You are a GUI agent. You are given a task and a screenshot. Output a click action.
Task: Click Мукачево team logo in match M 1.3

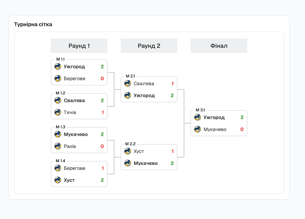[x=58, y=134]
